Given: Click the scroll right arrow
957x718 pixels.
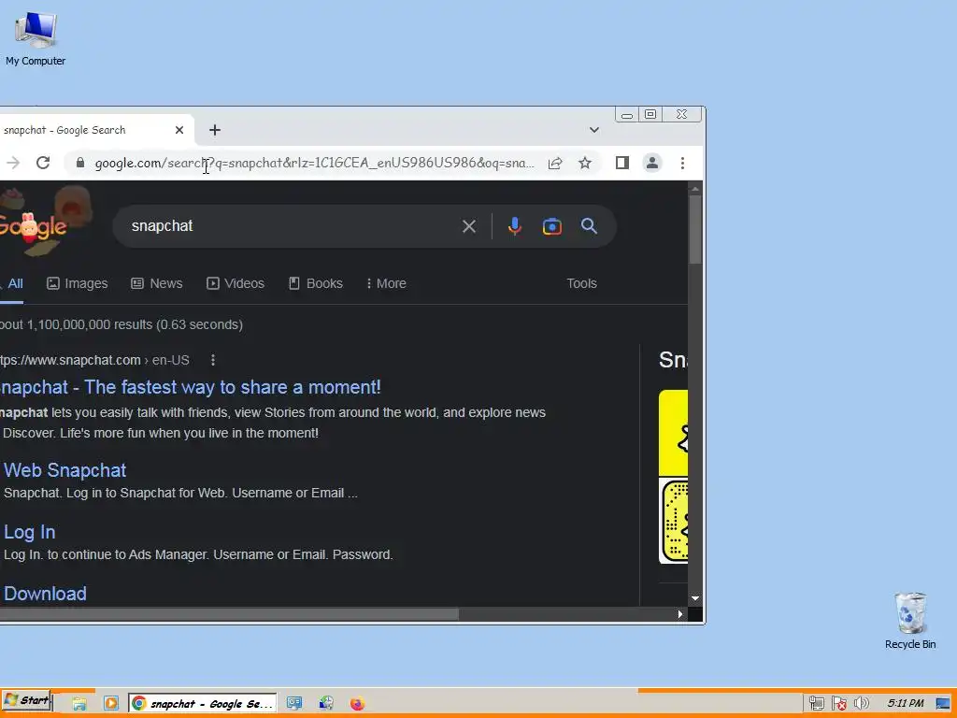Looking at the screenshot, I should (x=680, y=614).
